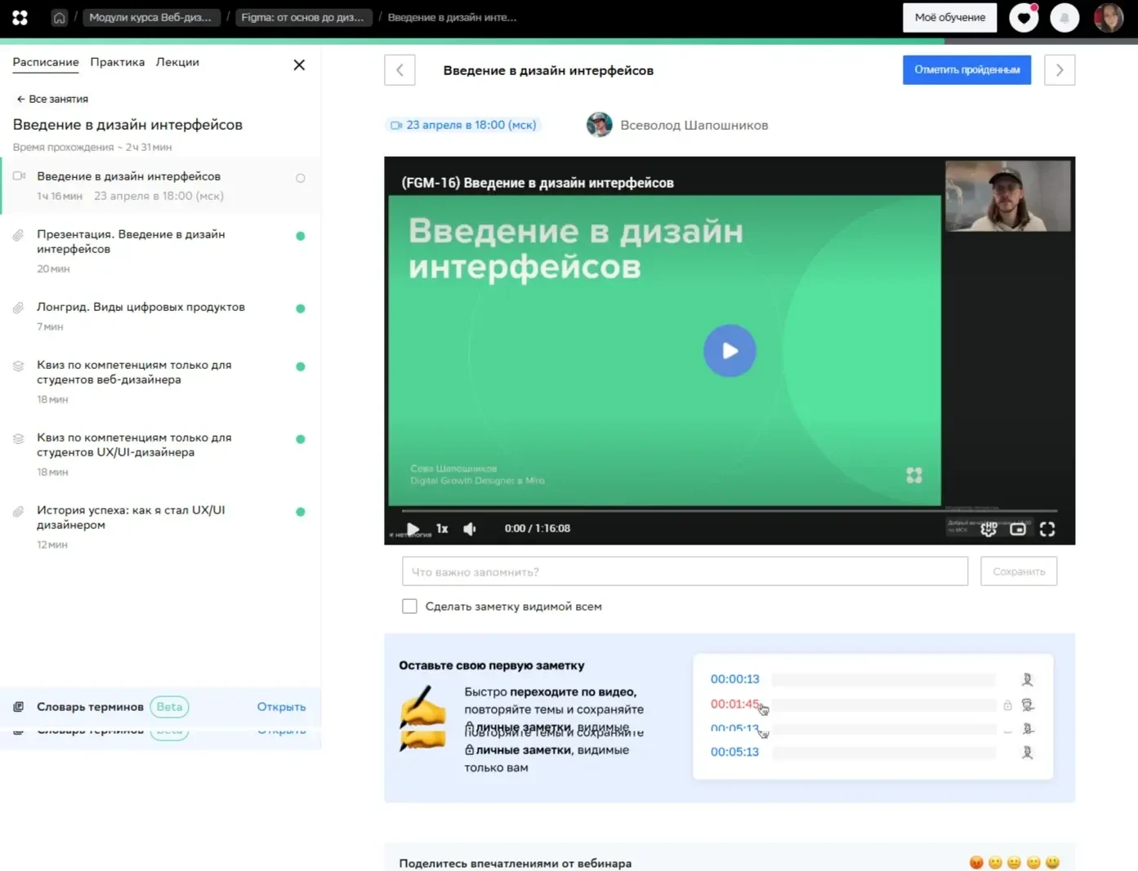Image resolution: width=1138 pixels, height=871 pixels.
Task: Click paperclip icon beside Лонгрид
Action: [x=18, y=308]
